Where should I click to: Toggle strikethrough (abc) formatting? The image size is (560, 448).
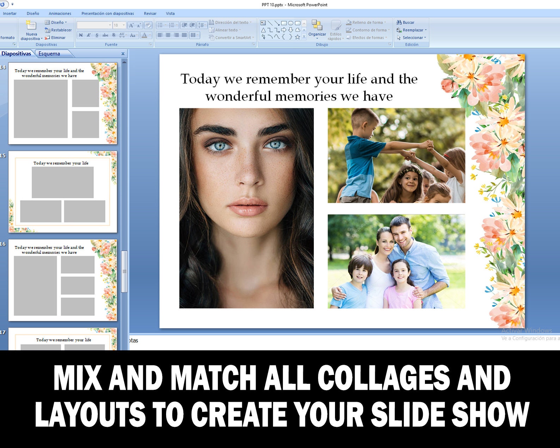tap(105, 35)
